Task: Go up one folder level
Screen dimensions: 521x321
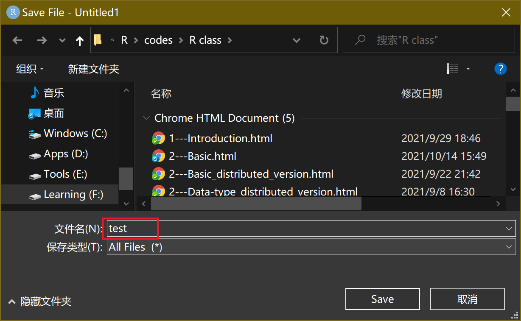Action: pos(79,40)
